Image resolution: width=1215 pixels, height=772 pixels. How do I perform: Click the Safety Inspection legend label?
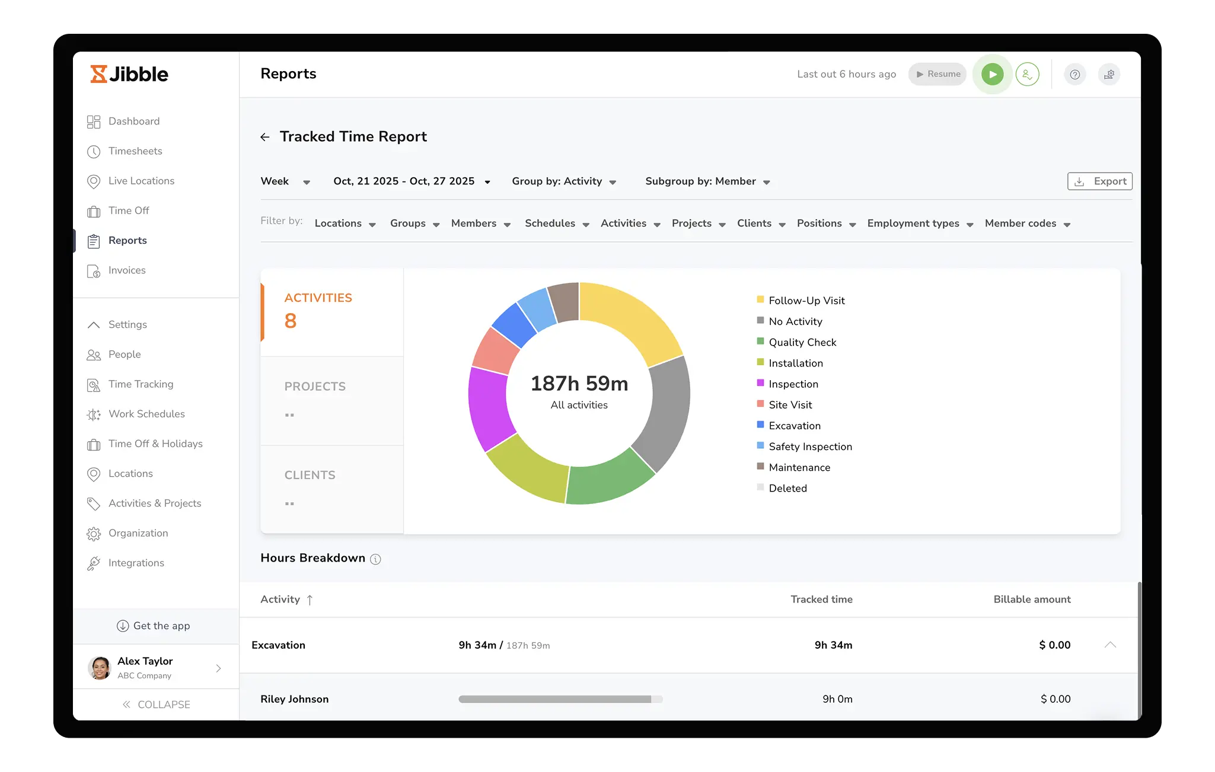click(810, 447)
